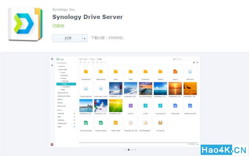Open the sun moon lake.jpg thumbnail
Screen dimensions: 249x156
[145, 89]
